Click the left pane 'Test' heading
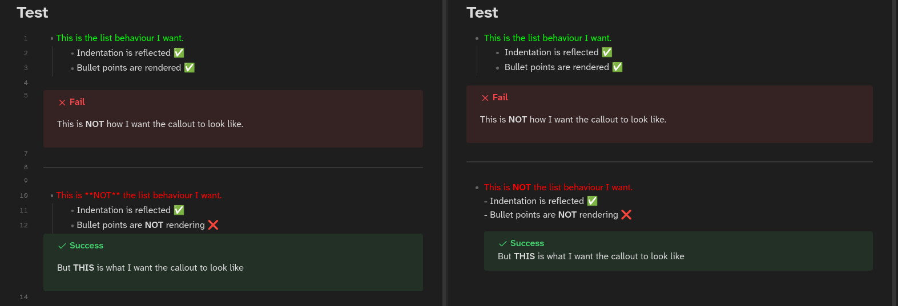This screenshot has width=898, height=306. coord(33,13)
